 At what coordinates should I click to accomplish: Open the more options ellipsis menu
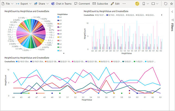tap(124, 4)
